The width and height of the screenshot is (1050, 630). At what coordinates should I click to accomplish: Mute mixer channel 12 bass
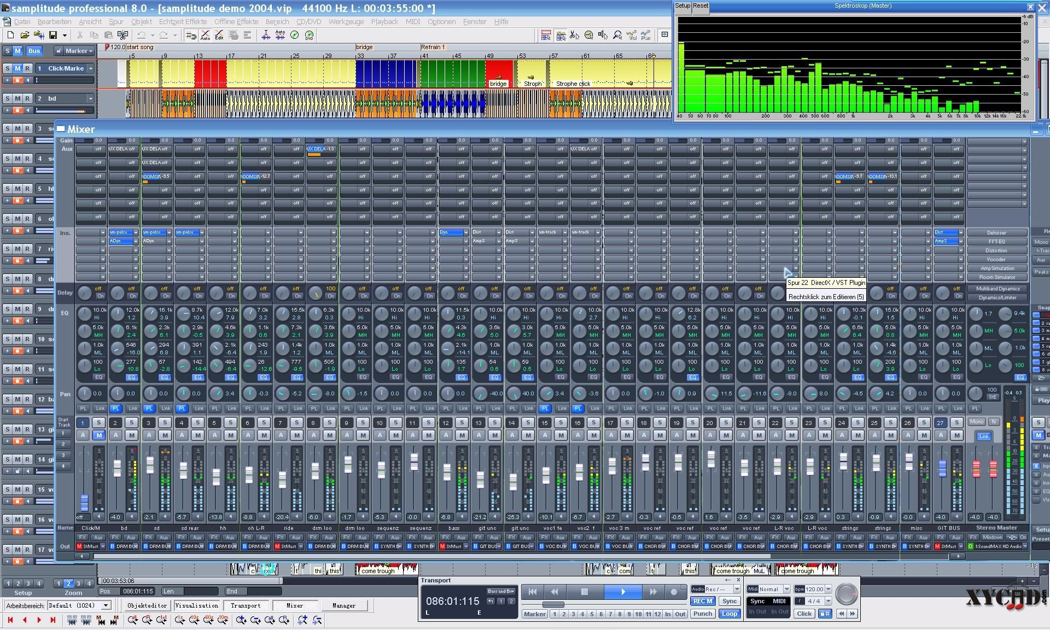pyautogui.click(x=462, y=435)
